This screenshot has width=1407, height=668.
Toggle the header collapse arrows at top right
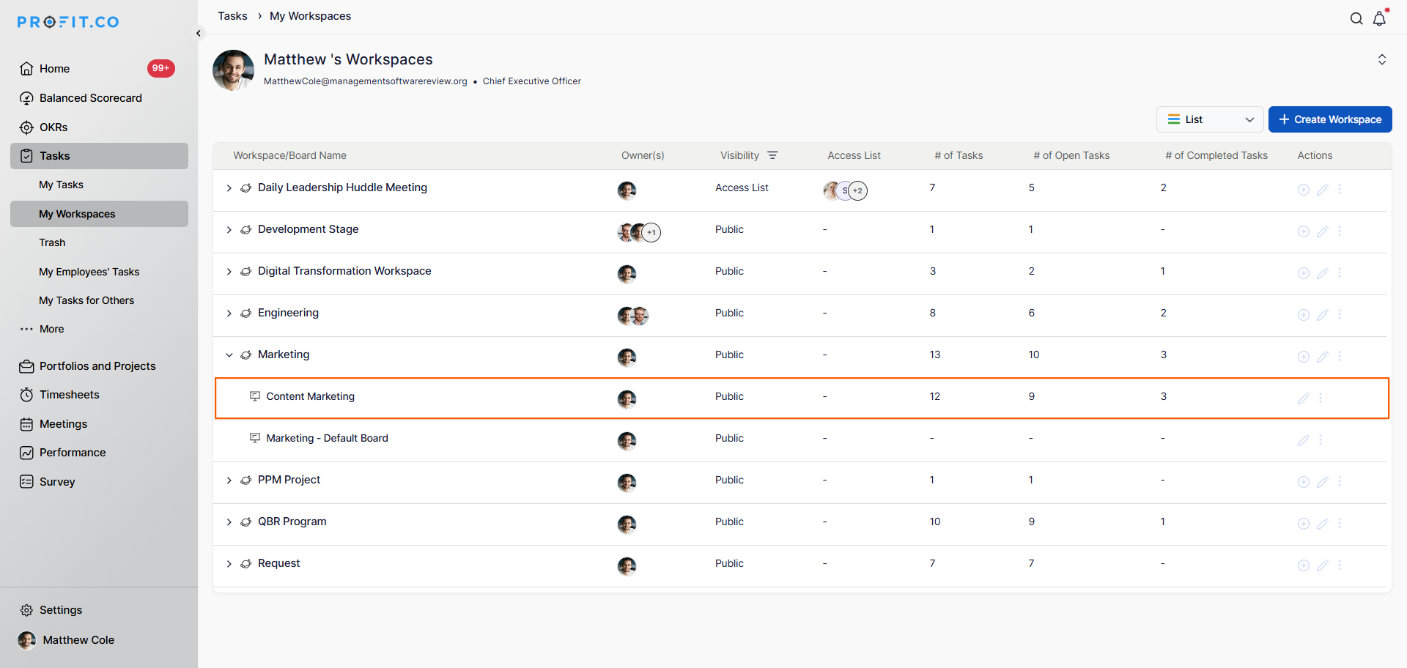pyautogui.click(x=1381, y=59)
